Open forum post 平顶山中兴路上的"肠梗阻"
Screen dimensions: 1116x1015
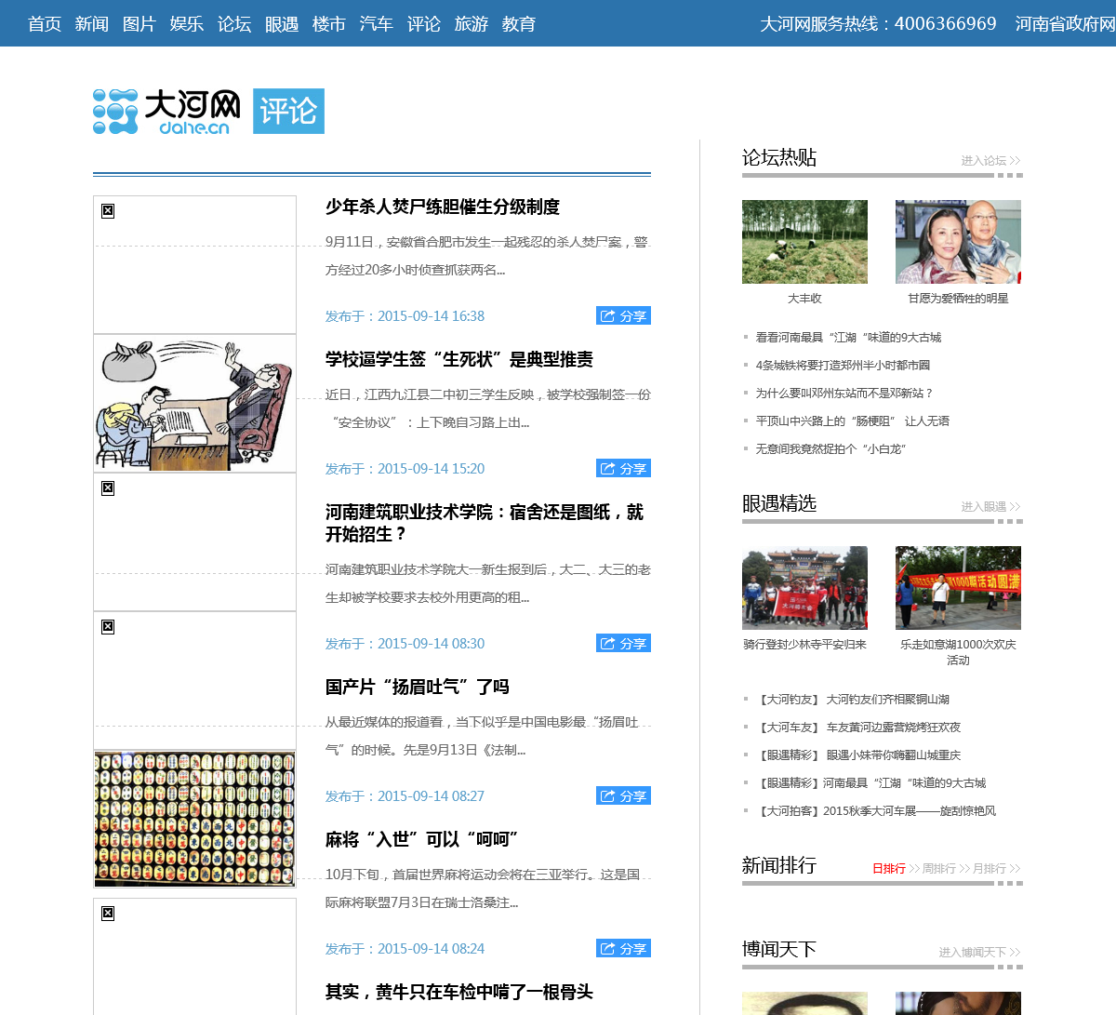853,421
